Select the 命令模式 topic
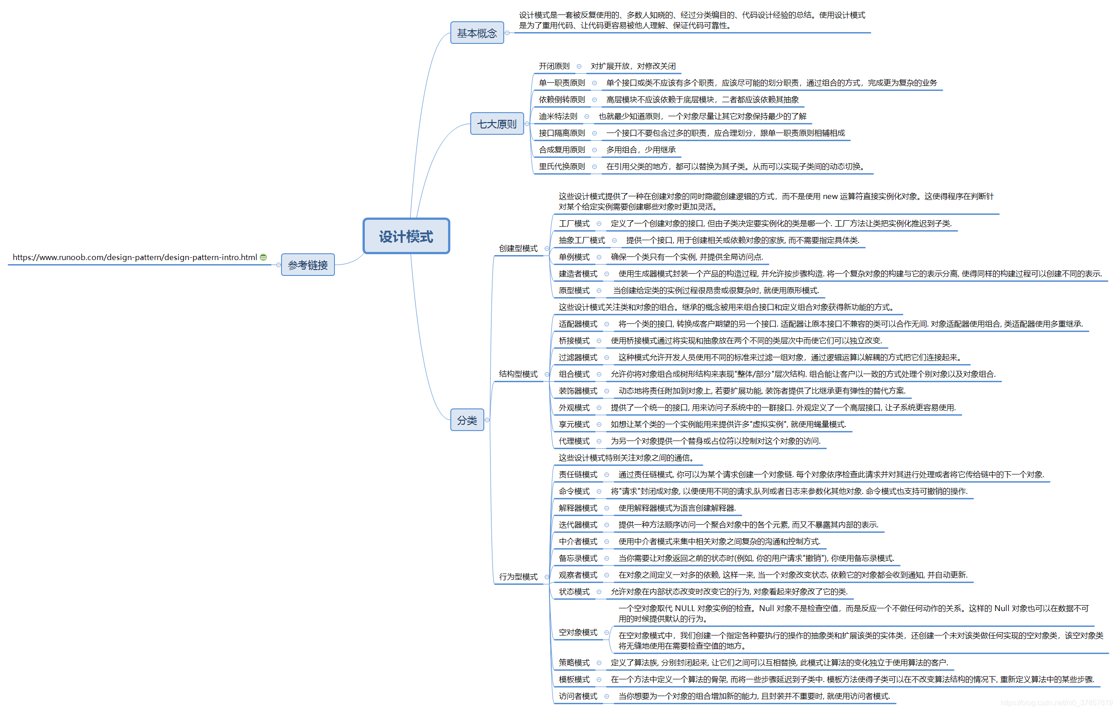This screenshot has width=1117, height=711. pos(574,491)
